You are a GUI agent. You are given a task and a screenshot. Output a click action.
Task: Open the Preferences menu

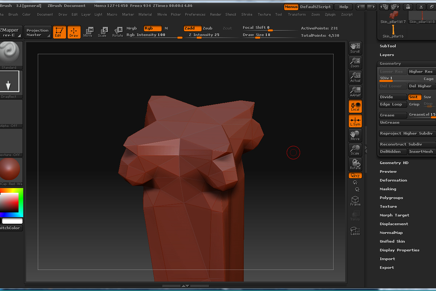click(195, 15)
